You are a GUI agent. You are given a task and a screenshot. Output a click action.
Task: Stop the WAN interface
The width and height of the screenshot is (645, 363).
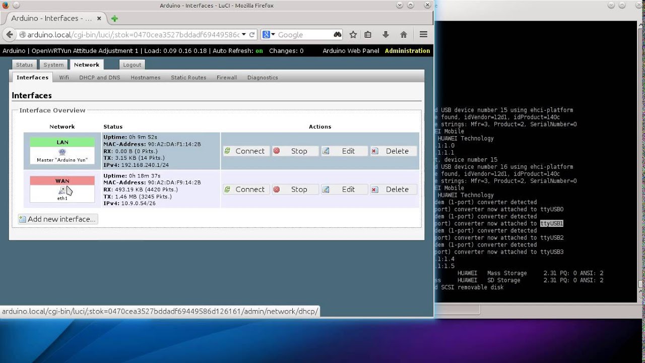(295, 189)
